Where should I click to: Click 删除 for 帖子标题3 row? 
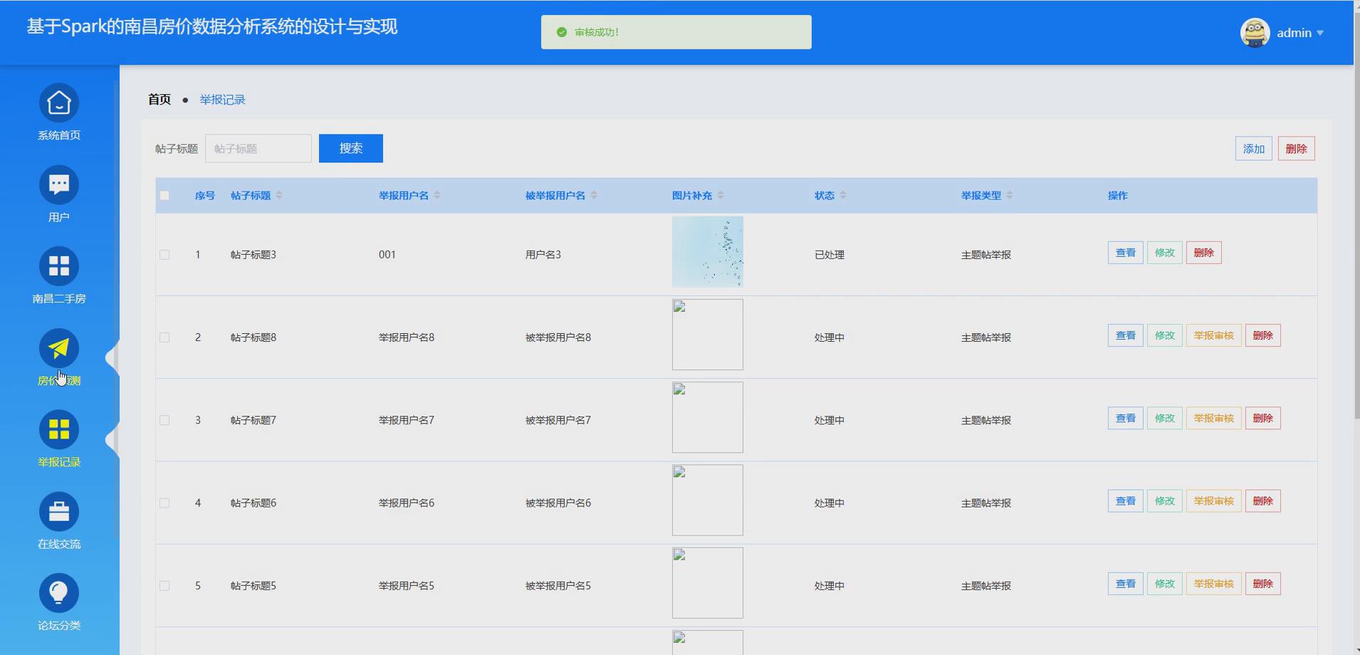[x=1204, y=253]
